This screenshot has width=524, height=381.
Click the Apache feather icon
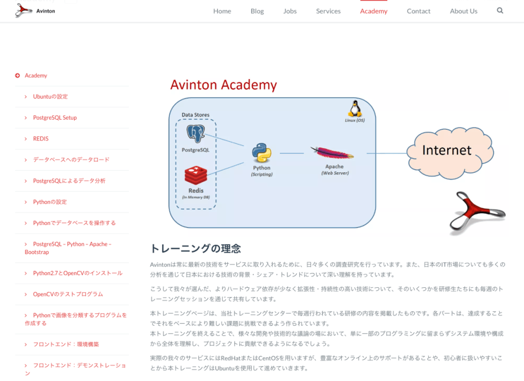[x=332, y=153]
